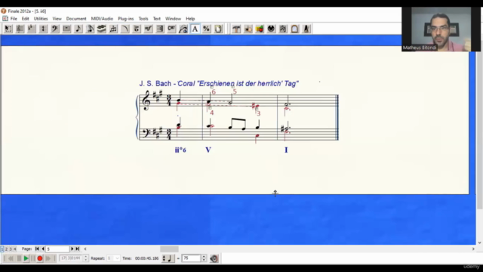Select the Measure tool
This screenshot has width=483, height=272.
click(x=66, y=29)
